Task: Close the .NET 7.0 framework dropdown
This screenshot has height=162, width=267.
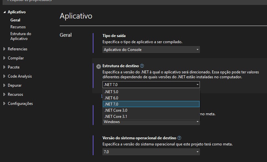Action: (151, 85)
